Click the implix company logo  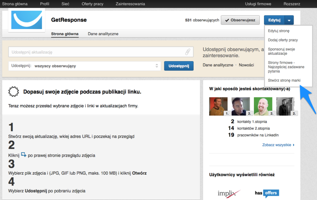tap(229, 193)
